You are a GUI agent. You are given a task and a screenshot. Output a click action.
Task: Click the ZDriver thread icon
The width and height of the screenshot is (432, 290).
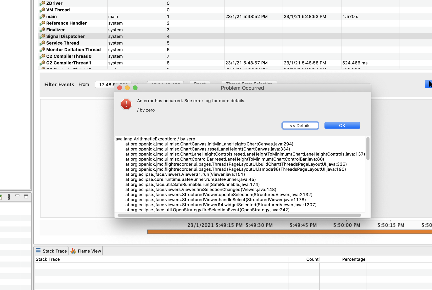[x=43, y=3]
